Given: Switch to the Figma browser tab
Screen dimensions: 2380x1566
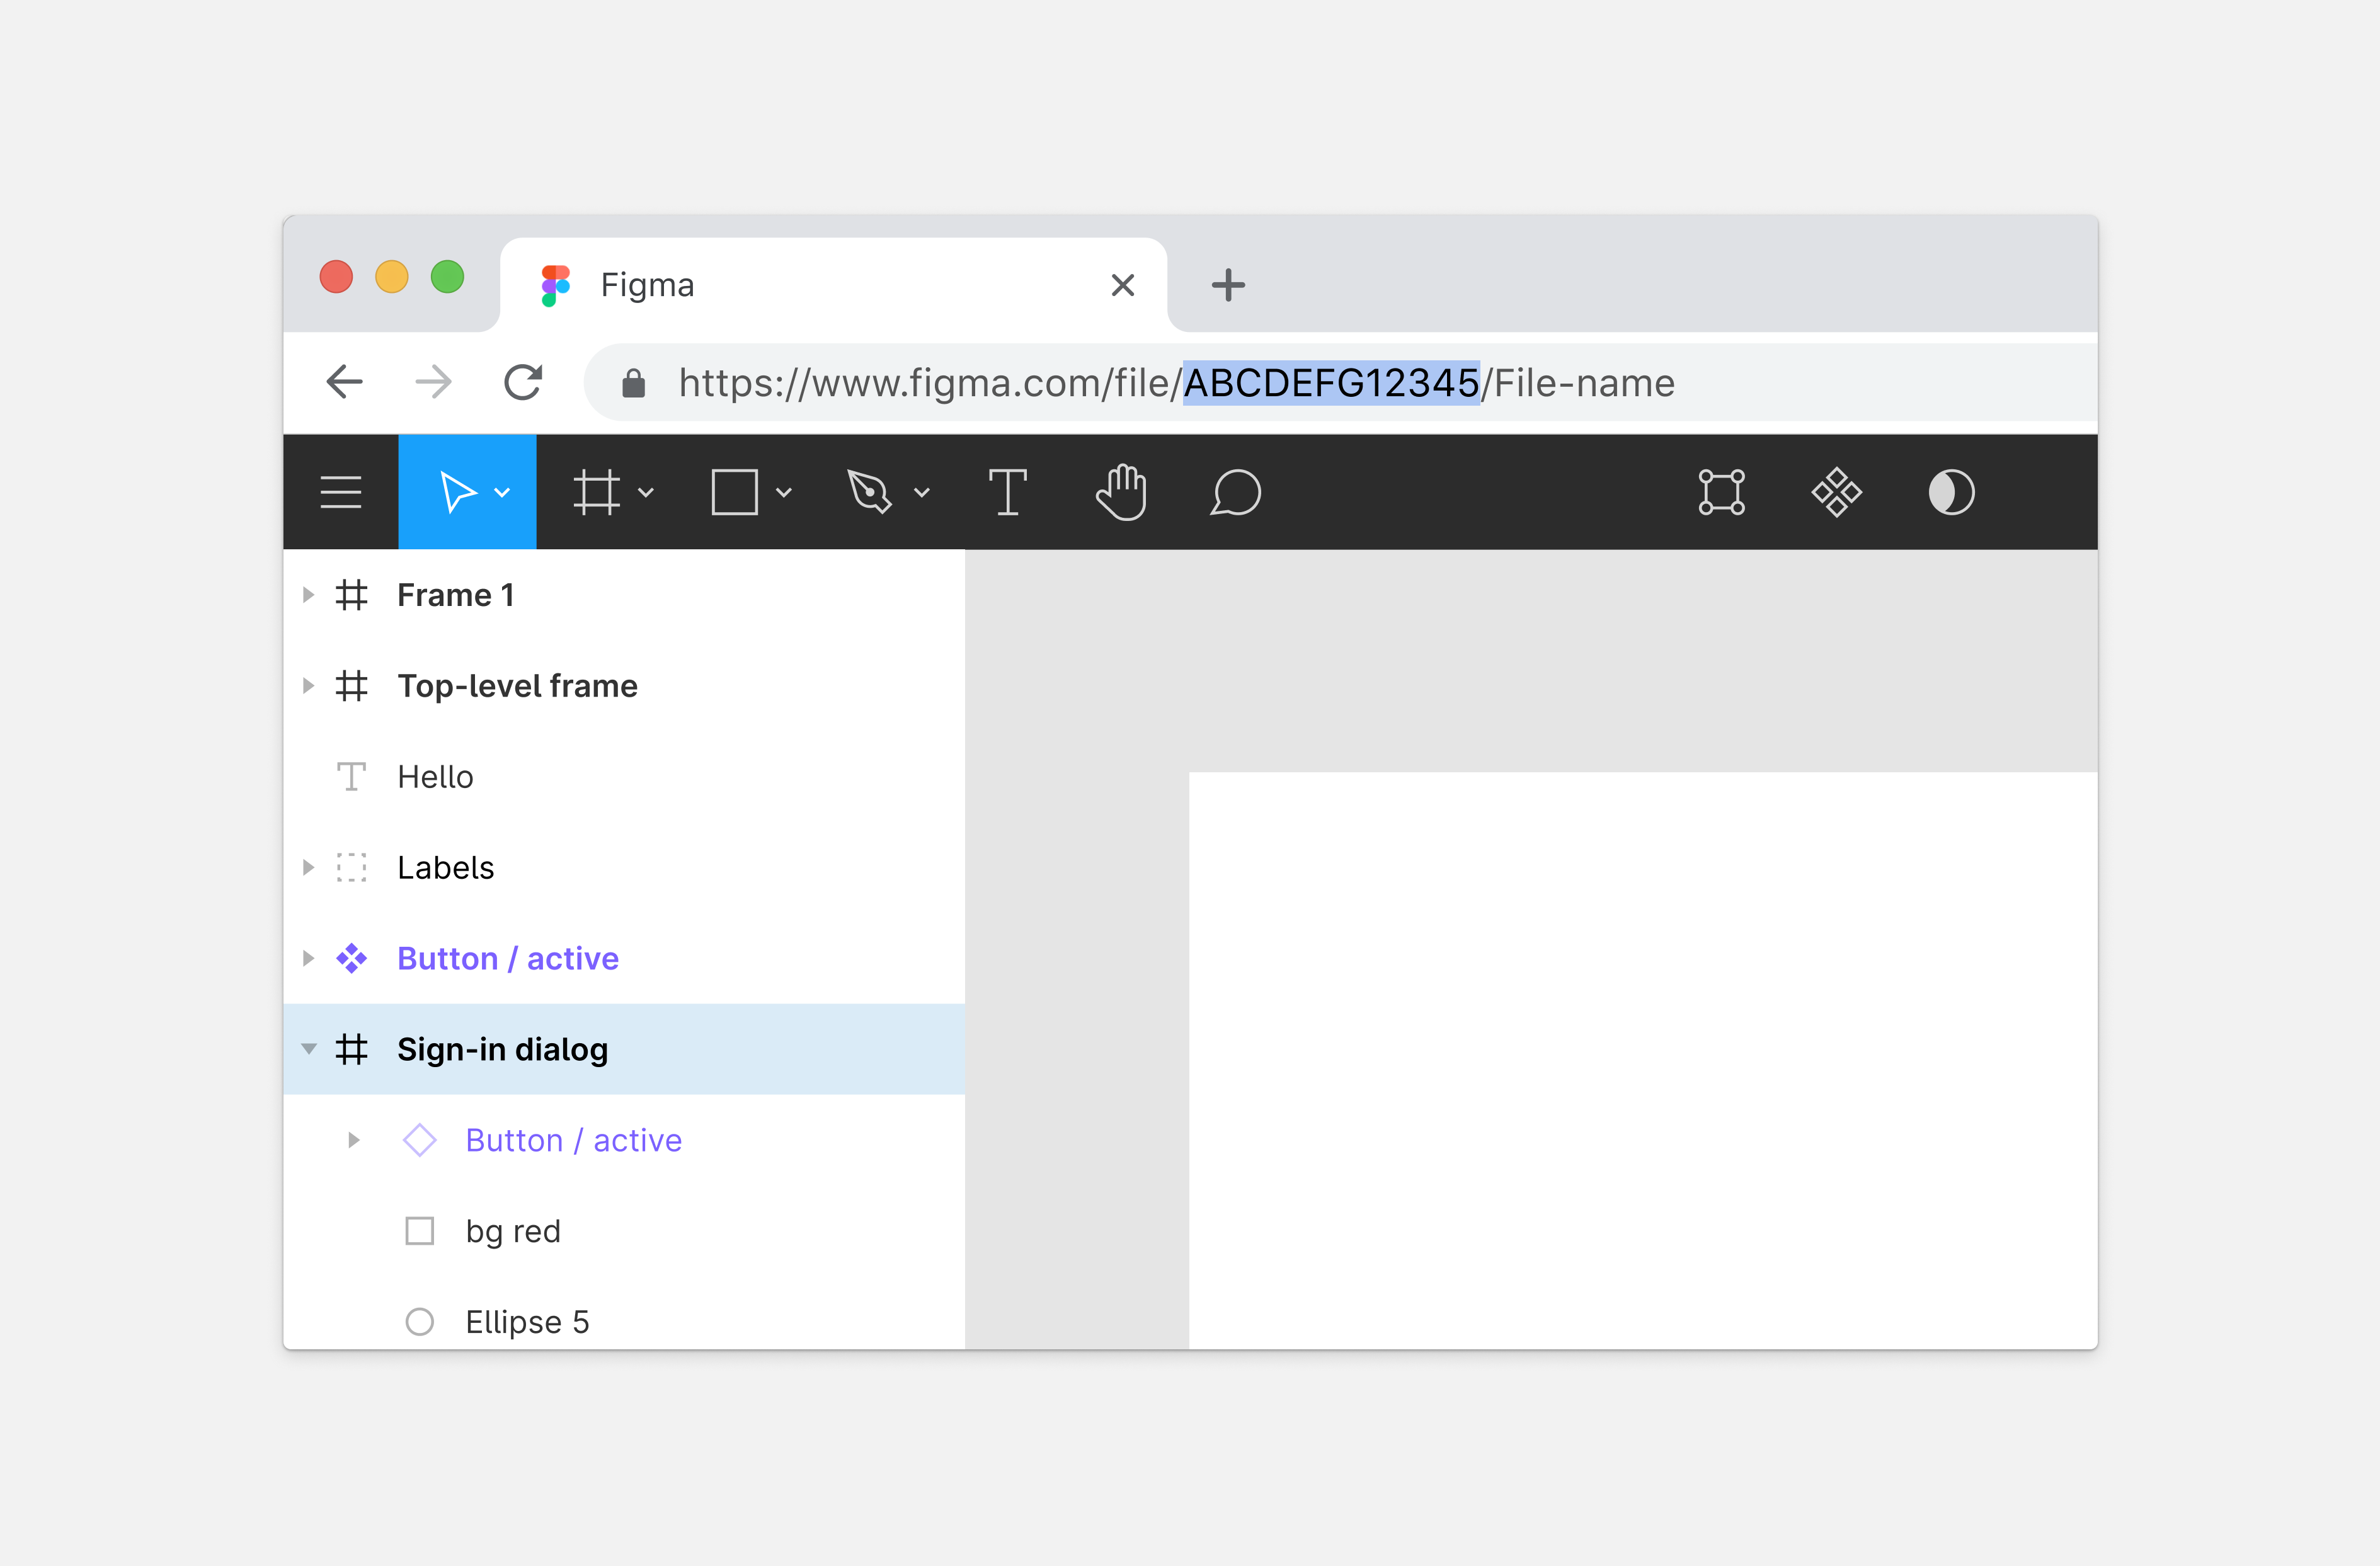Looking at the screenshot, I should pyautogui.click(x=833, y=285).
